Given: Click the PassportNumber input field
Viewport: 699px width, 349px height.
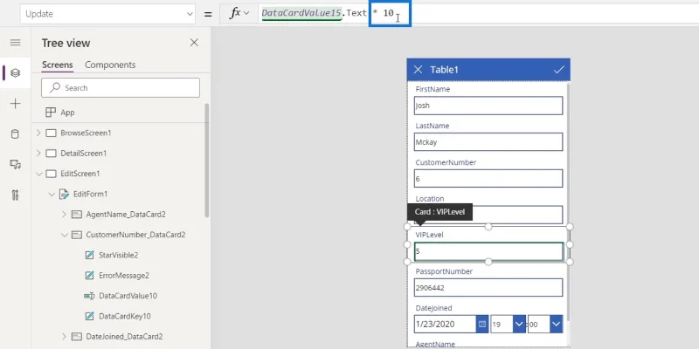Looking at the screenshot, I should click(x=488, y=288).
